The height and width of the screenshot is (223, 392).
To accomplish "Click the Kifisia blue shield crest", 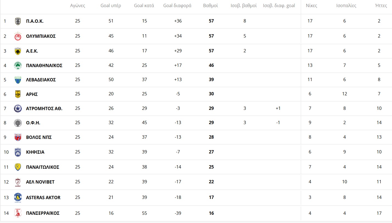I will (x=18, y=152).
